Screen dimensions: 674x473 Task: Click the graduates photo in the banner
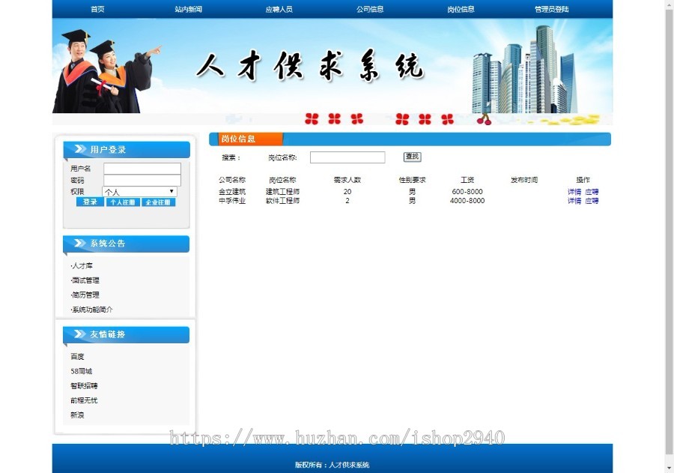[x=105, y=72]
